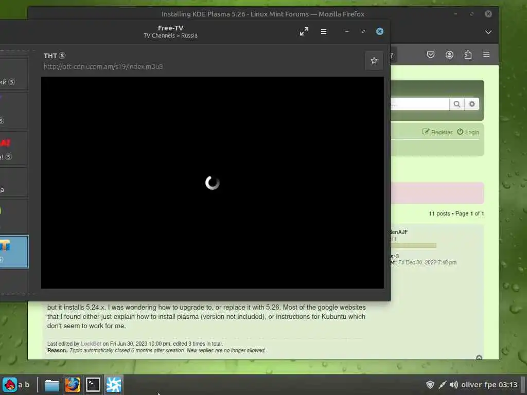Open Firefox extensions puzzle icon
The image size is (527, 395).
(x=468, y=55)
